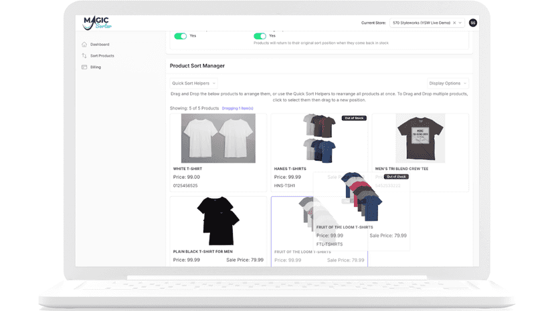Expand the Current Store dropdown
The height and width of the screenshot is (311, 554).
[460, 23]
